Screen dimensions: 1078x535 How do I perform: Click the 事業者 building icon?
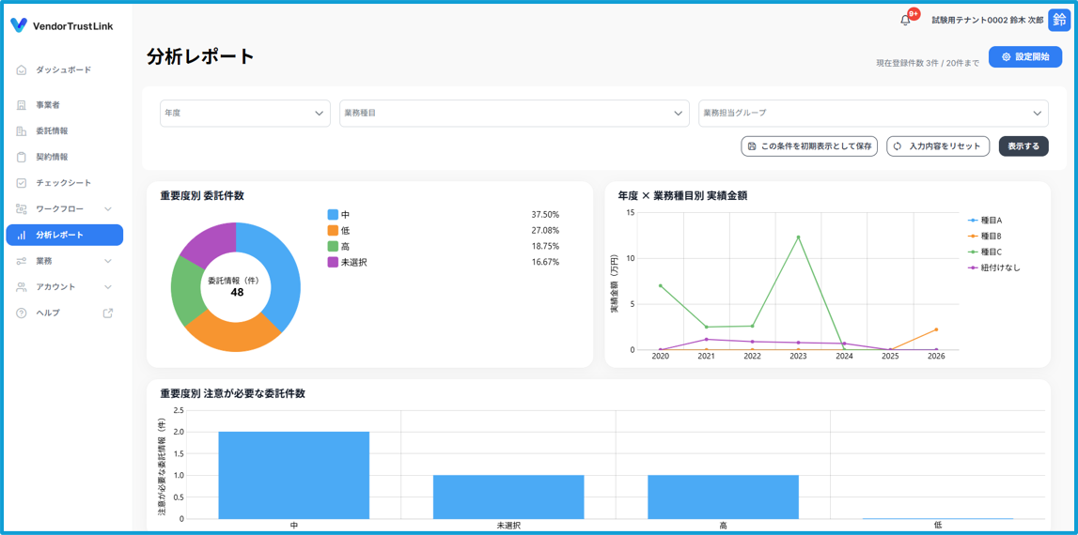point(22,105)
